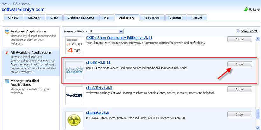Image resolution: width=261 pixels, height=130 pixels.
Task: Open the phpnuke v8.0 title link
Action: tap(97, 113)
